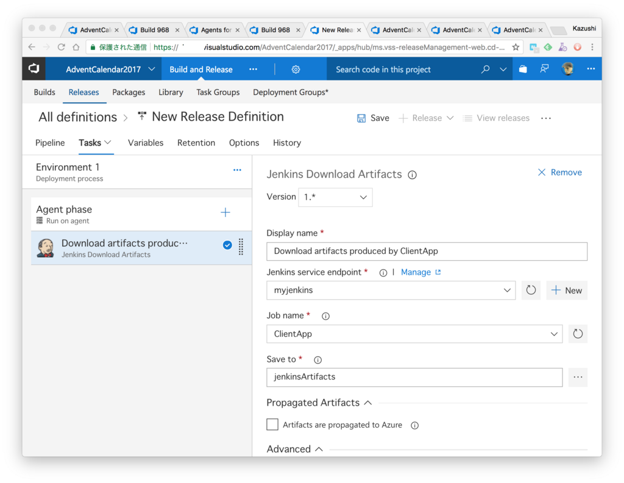Image resolution: width=624 pixels, height=483 pixels.
Task: Open the ClientApp Job name dropdown
Action: [414, 334]
